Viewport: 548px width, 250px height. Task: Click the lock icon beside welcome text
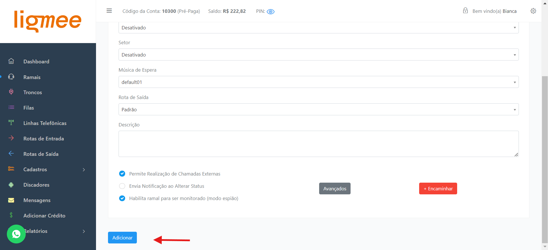coord(465,11)
